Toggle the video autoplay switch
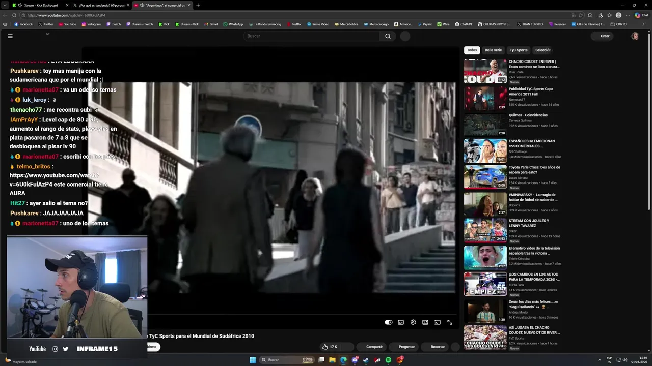Image resolution: width=652 pixels, height=366 pixels. point(389,322)
